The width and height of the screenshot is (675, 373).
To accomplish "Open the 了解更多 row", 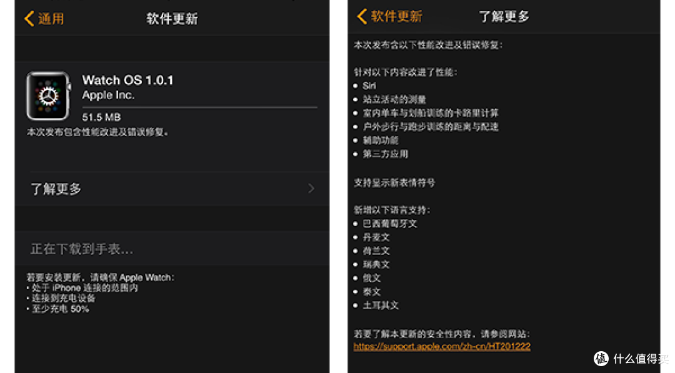I will tap(172, 188).
